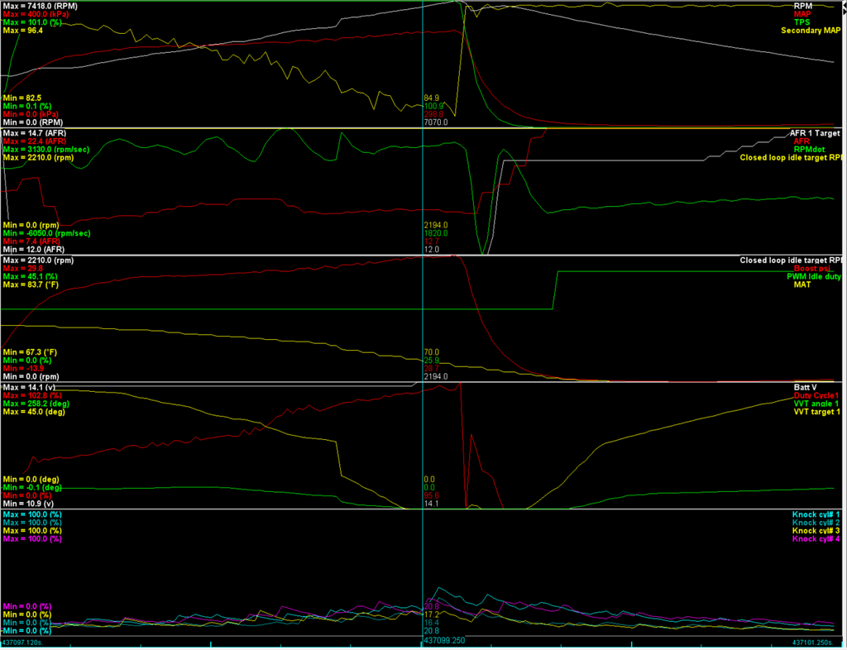Select the Knock cyl# 1 legend label

pos(815,514)
